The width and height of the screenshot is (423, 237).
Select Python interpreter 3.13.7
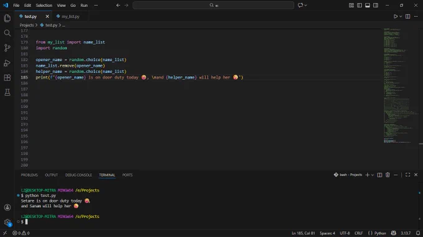(406, 233)
